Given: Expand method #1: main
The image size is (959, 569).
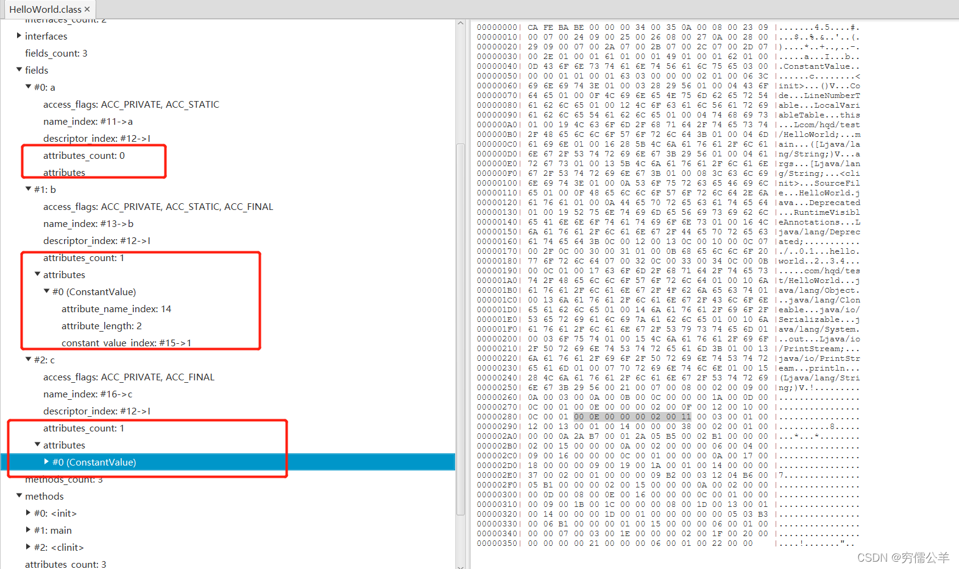Looking at the screenshot, I should coord(28,530).
